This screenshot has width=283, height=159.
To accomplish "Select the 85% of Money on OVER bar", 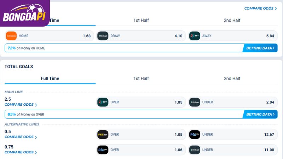I will click(141, 114).
